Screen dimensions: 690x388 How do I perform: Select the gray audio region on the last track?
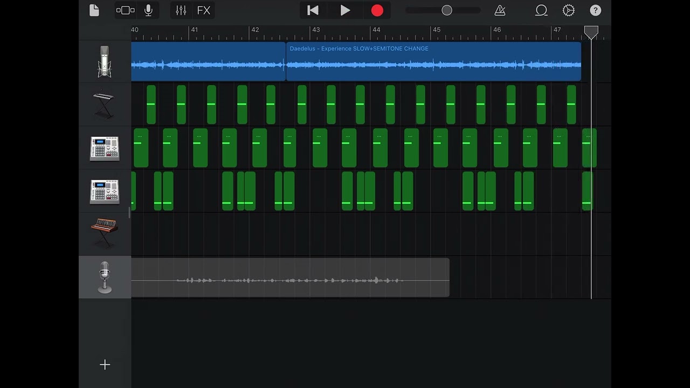pyautogui.click(x=290, y=277)
